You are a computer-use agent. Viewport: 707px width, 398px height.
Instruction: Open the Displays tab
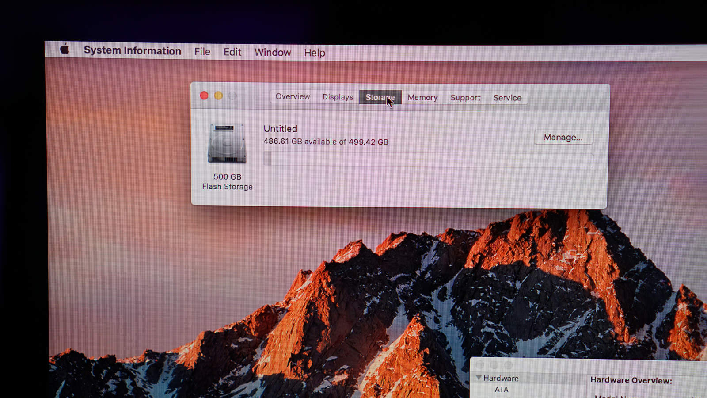(338, 97)
